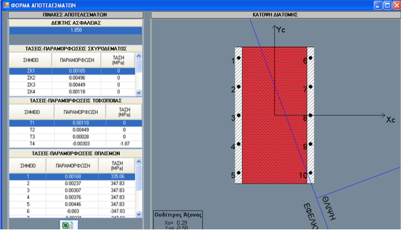This screenshot has width=401, height=230.
Task: Click ΤΑΣΕΙΣ-ΠΑΡΑΜΟΡΦΩΣΕΙΣ ΟΠΛΙΣΜΩΝ title
Action: 76,153
